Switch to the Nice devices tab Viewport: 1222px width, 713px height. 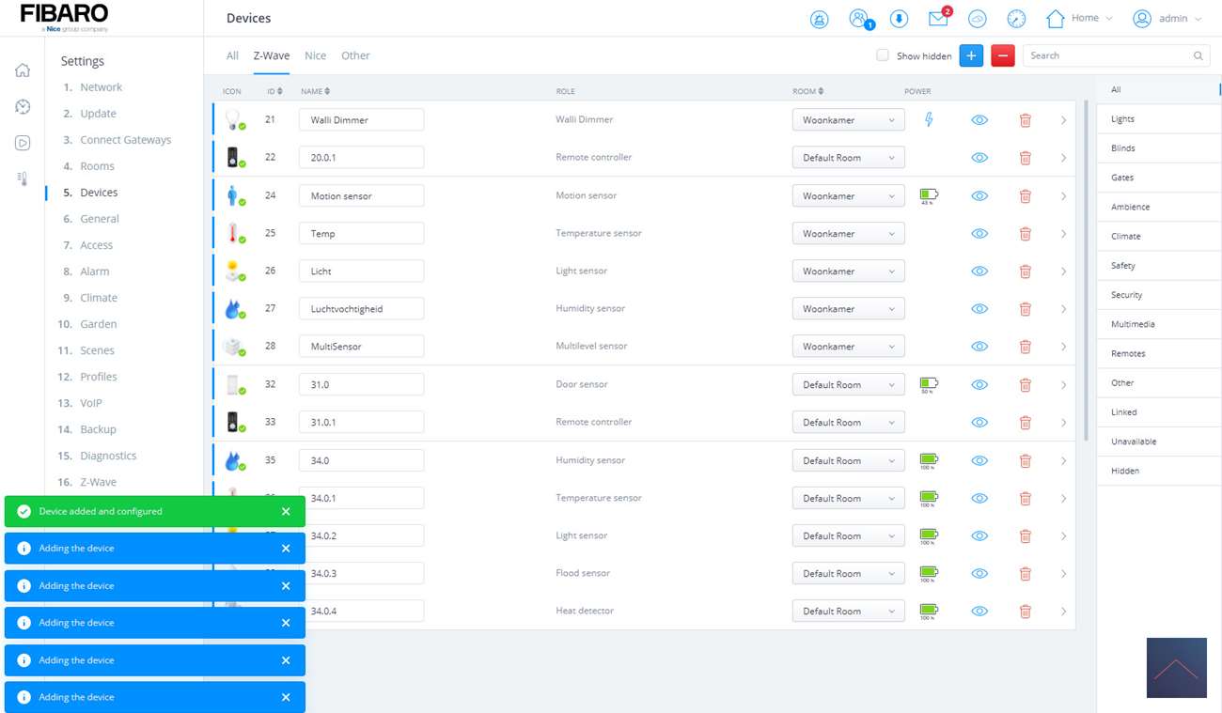[315, 55]
